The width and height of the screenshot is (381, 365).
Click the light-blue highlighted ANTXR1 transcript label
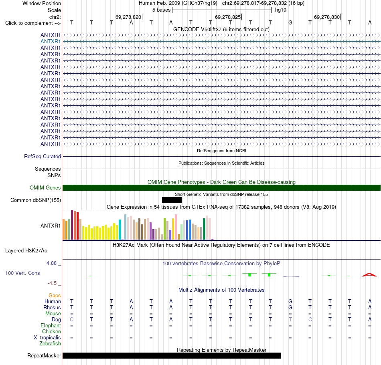[50, 42]
